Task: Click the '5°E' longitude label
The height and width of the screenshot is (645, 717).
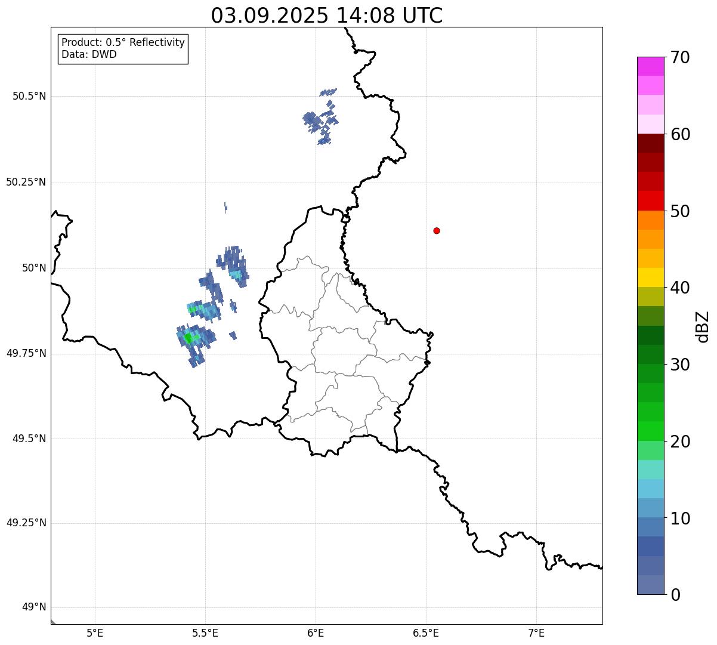Action: [95, 633]
